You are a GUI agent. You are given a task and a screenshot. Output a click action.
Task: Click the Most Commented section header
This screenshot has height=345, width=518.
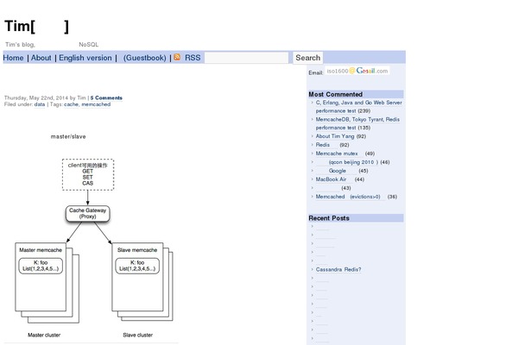[x=356, y=94]
